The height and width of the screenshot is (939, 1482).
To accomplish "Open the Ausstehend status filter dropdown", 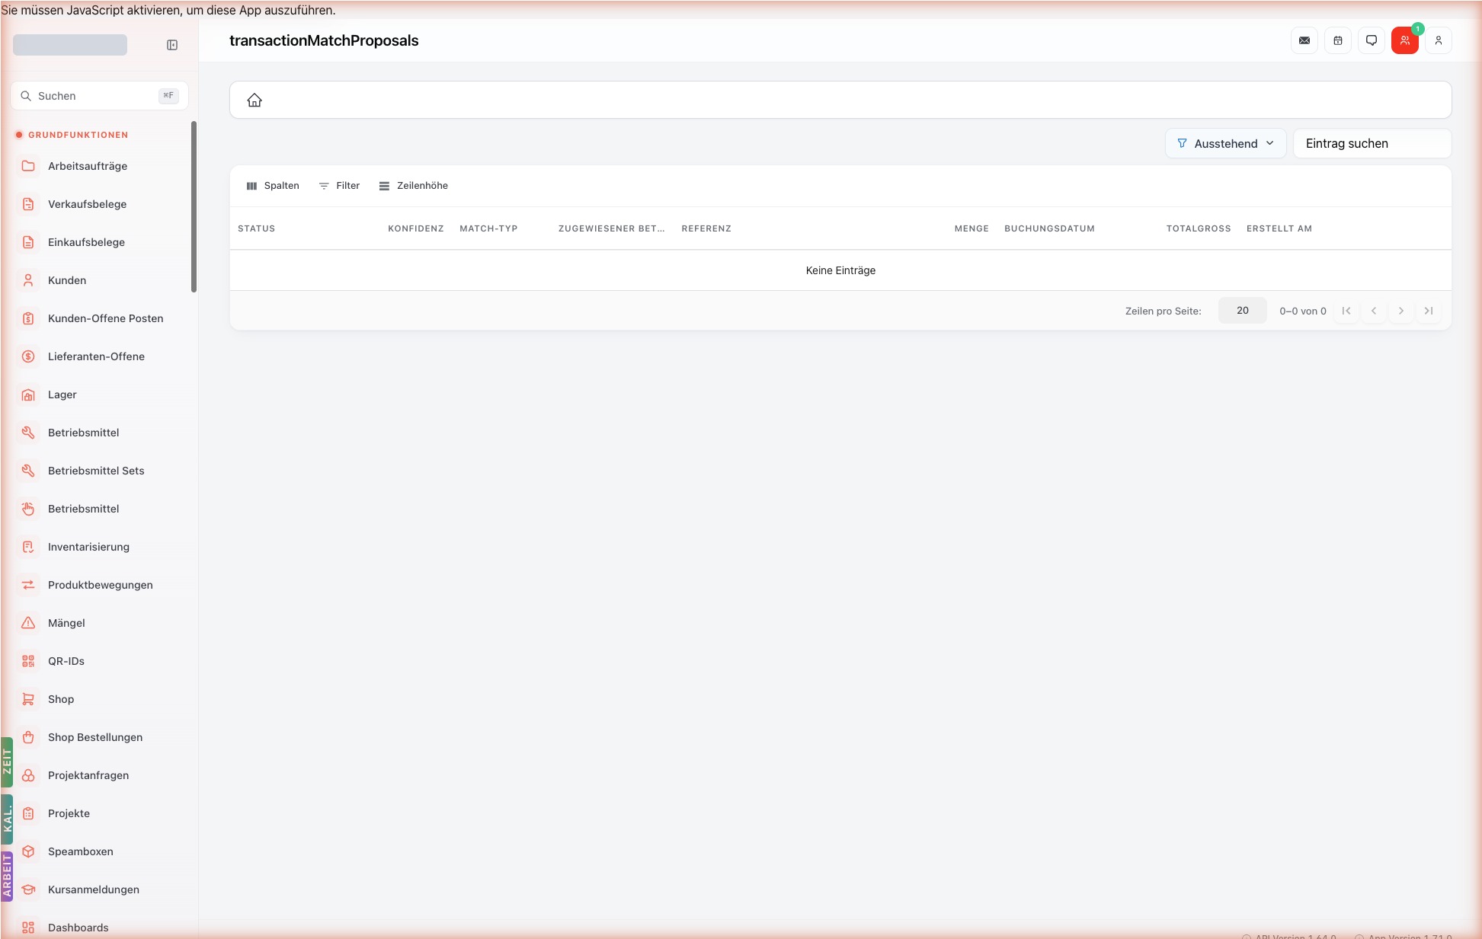I will 1225,143.
